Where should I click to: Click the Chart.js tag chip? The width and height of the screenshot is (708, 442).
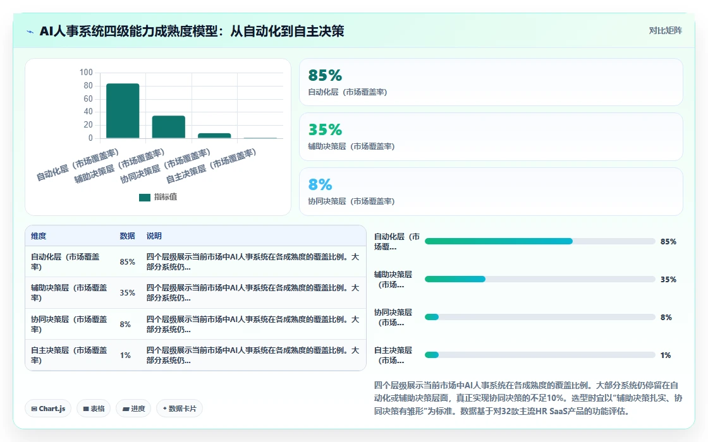[48, 409]
